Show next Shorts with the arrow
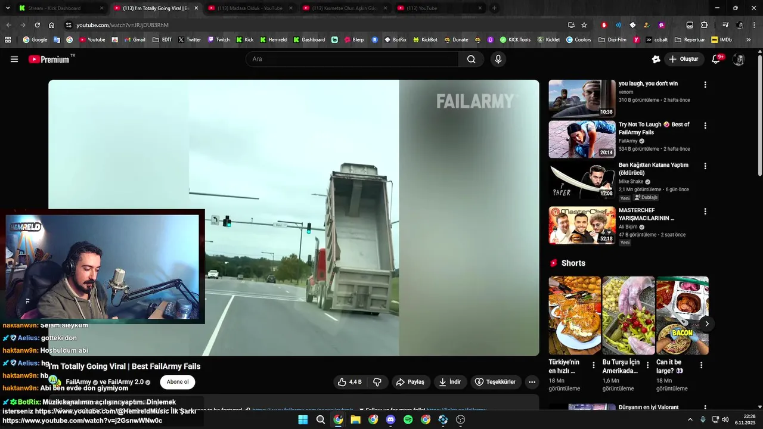Screen dimensions: 763x429 click(x=706, y=324)
